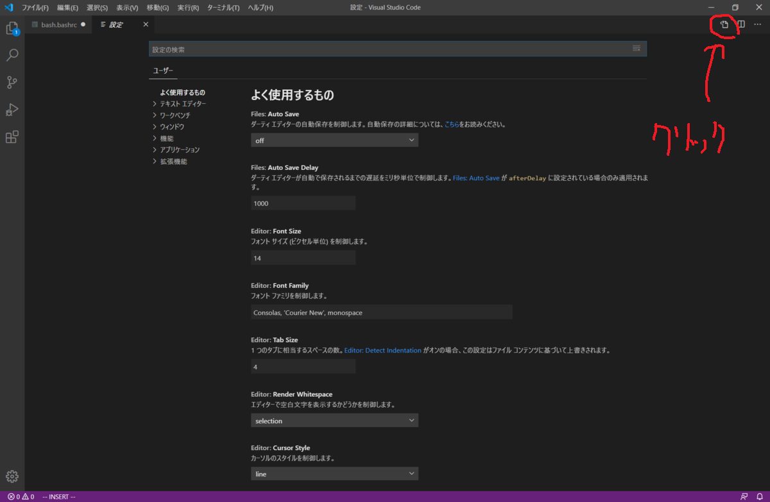The height and width of the screenshot is (502, 770).
Task: Click the Font Size input field
Action: (x=303, y=258)
